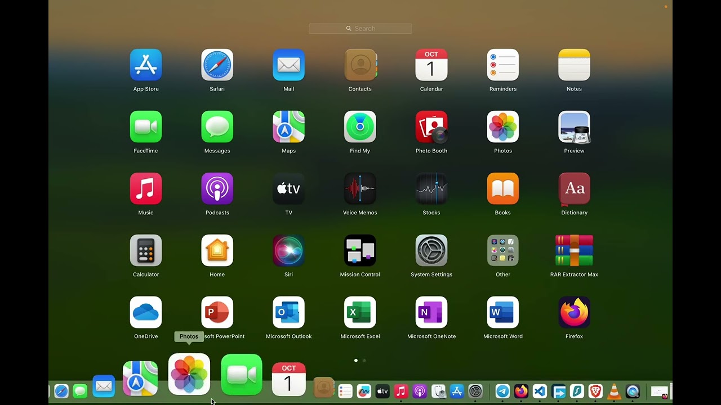Open Firefox from the Launchpad grid
This screenshot has height=405, width=721.
(x=574, y=312)
